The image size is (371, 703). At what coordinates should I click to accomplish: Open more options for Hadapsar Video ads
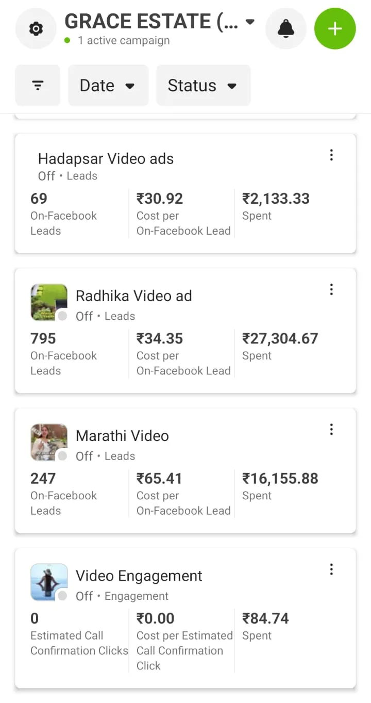(331, 155)
